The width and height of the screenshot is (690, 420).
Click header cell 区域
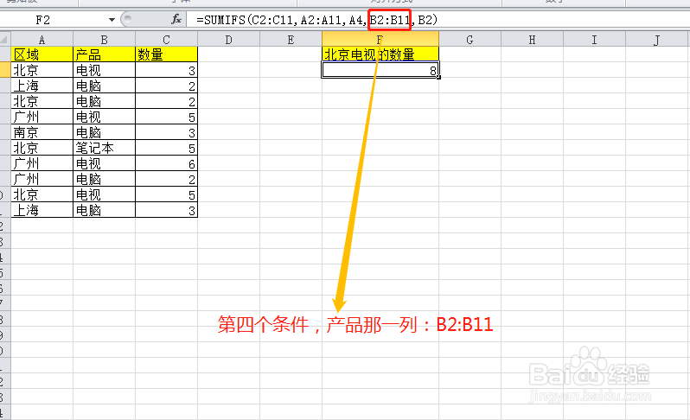(x=42, y=54)
